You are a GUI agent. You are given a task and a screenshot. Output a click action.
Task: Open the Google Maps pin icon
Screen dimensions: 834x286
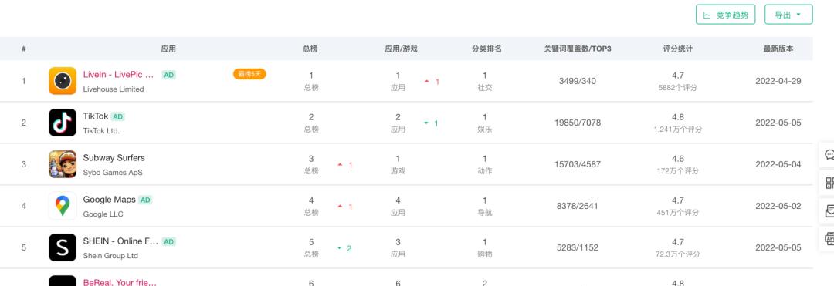click(63, 206)
